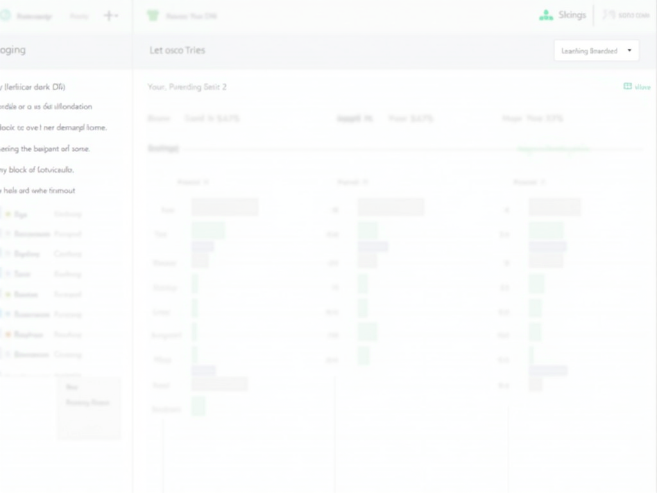Select the 'ny block of Lotviceulb.' line

pos(37,169)
